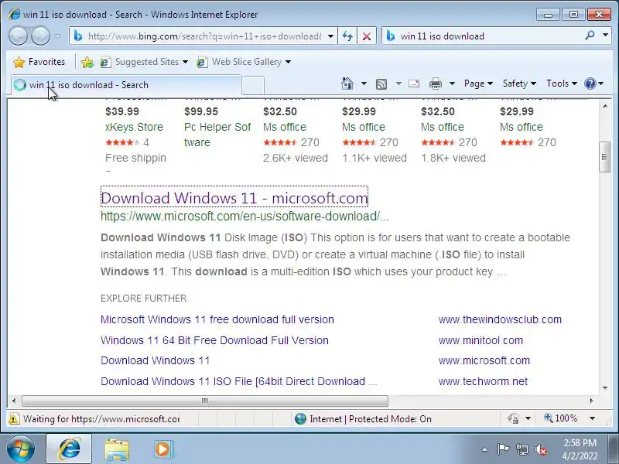
Task: Expand the Print options dropdown arrow
Action: (x=453, y=84)
